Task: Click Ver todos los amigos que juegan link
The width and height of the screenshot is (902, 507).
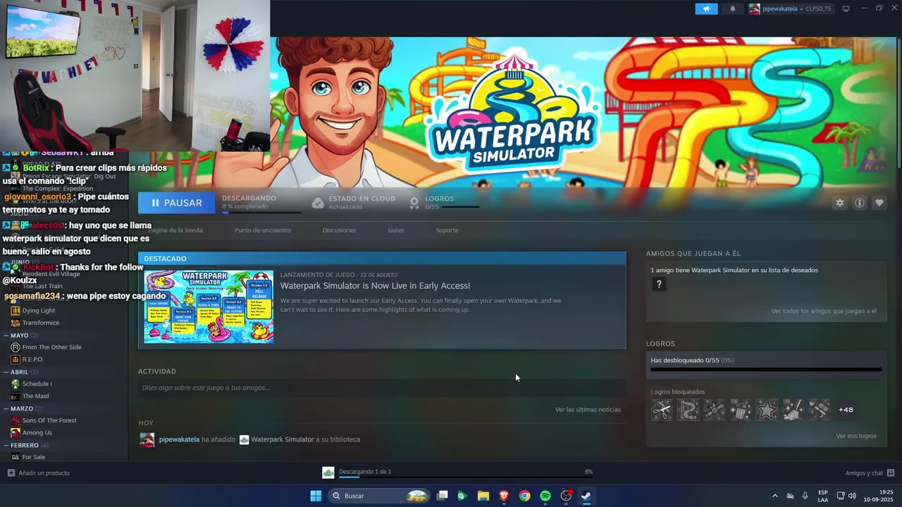Action: [x=824, y=311]
